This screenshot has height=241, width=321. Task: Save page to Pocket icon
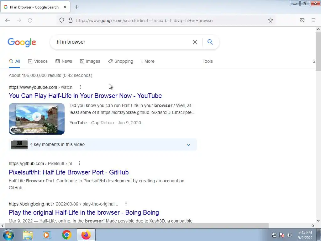click(302, 20)
